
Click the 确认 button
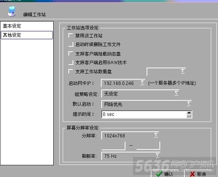pyautogui.click(x=167, y=174)
